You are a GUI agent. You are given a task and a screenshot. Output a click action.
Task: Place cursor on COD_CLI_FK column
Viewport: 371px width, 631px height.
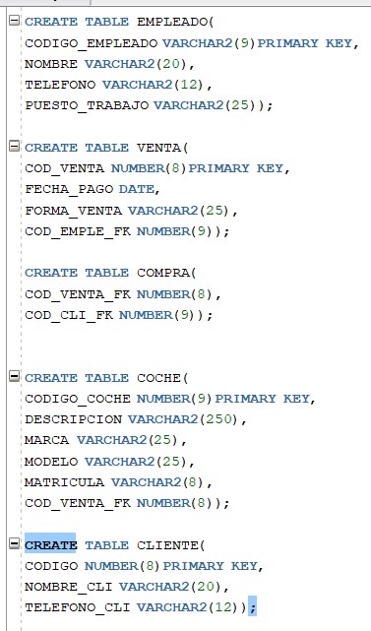tap(69, 315)
